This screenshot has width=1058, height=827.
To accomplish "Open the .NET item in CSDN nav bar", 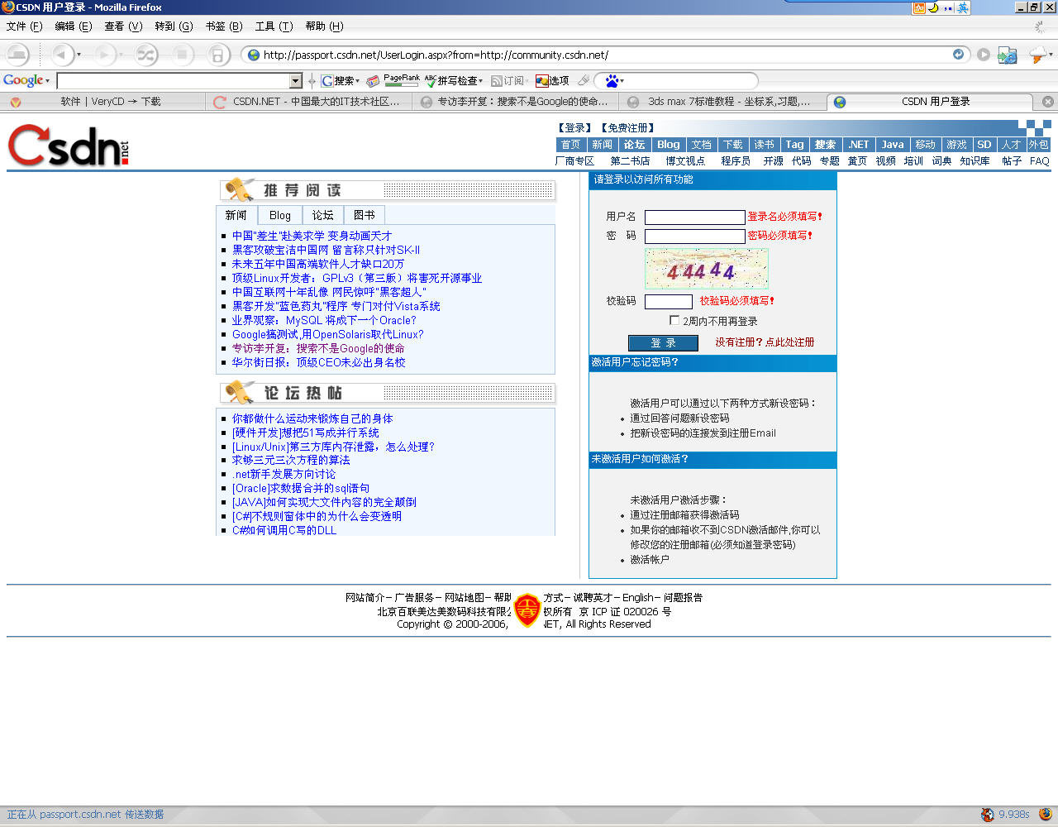I will pos(859,144).
